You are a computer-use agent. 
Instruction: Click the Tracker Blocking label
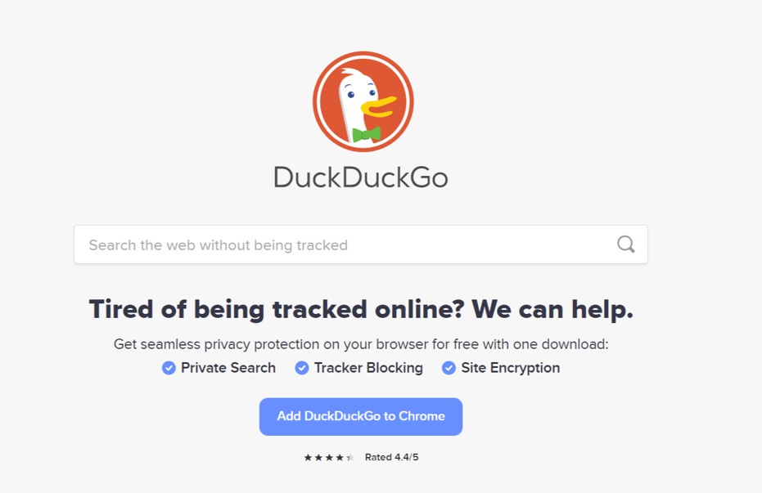click(368, 368)
